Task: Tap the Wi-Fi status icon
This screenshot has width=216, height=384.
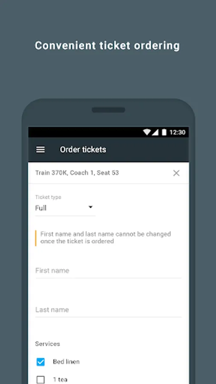Action: 147,132
